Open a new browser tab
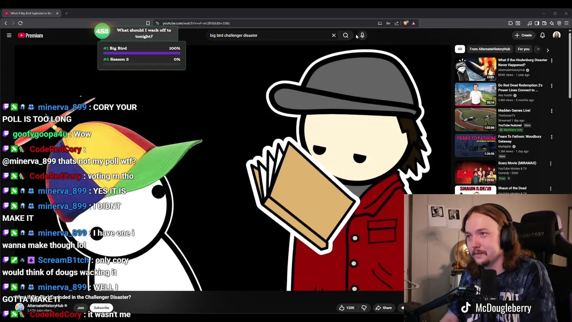The height and width of the screenshot is (322, 572). [66, 13]
